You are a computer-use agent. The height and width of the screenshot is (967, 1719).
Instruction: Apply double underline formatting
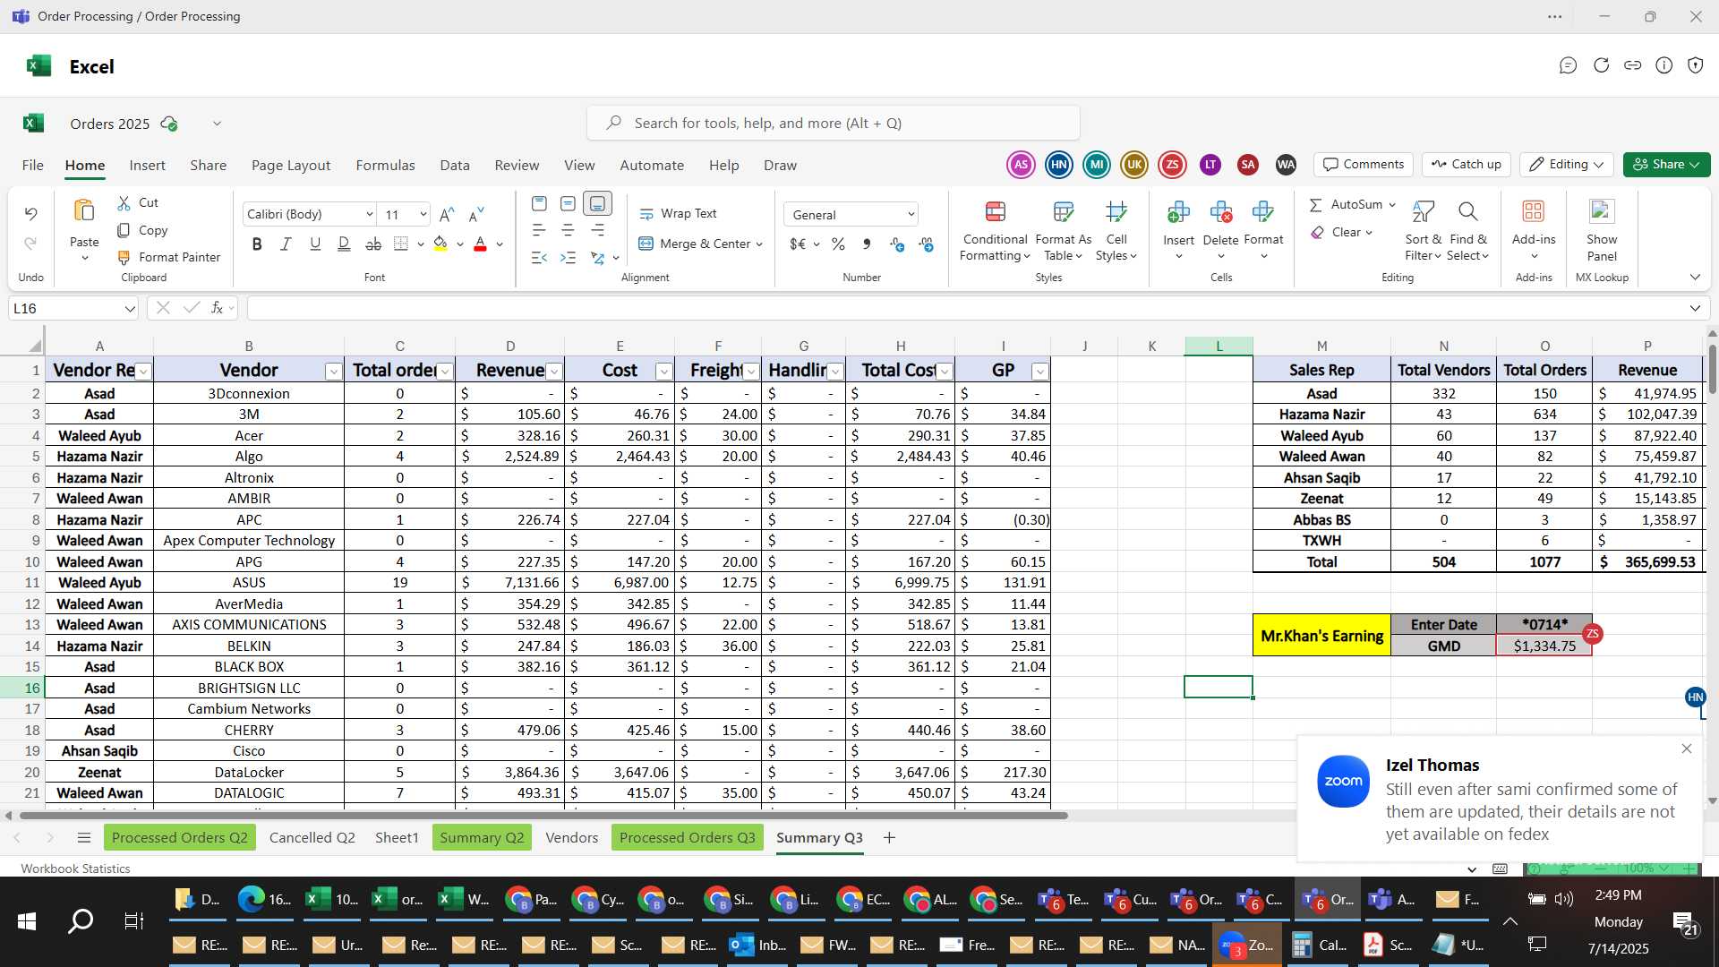coord(344,244)
